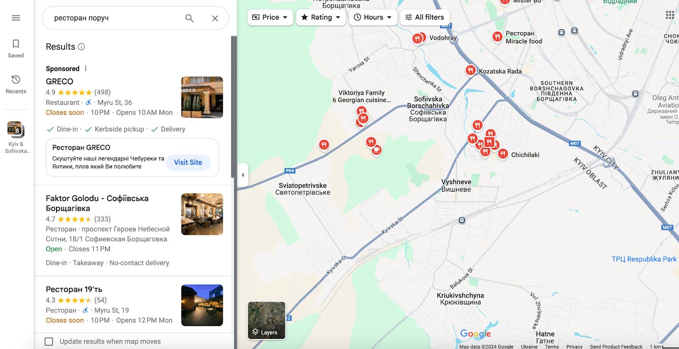Open All filters panel

point(425,17)
